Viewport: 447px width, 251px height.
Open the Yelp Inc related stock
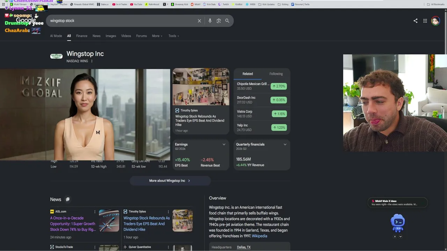[262, 128]
